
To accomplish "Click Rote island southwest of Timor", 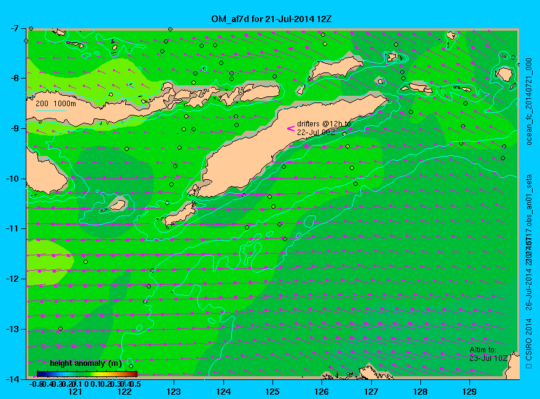I will coord(180,215).
